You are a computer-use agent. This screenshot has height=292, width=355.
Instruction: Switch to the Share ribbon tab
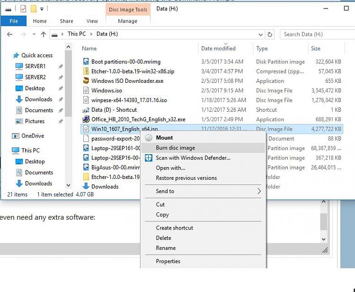pyautogui.click(x=66, y=21)
